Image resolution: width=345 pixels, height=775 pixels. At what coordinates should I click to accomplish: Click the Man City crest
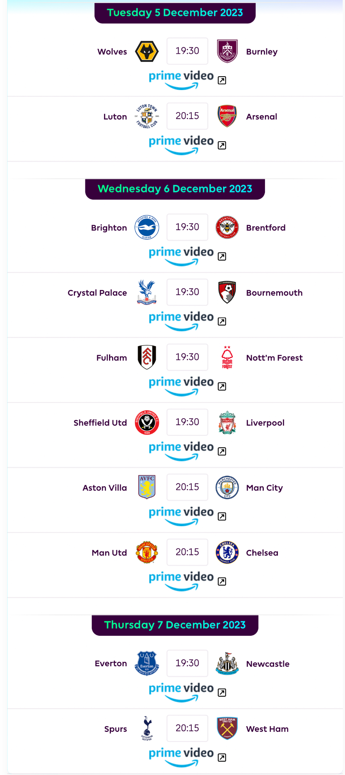227,487
